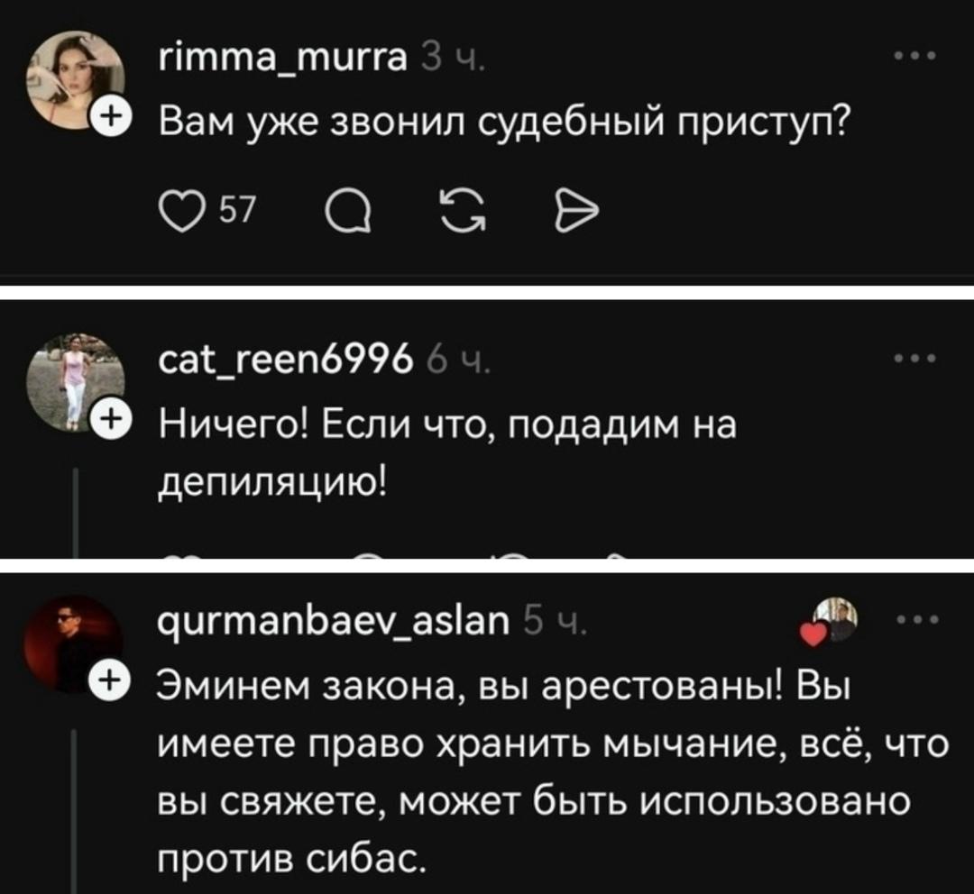Open the three-dot menu on cat_reen6996's comment
The image size is (974, 894).
pyautogui.click(x=917, y=360)
